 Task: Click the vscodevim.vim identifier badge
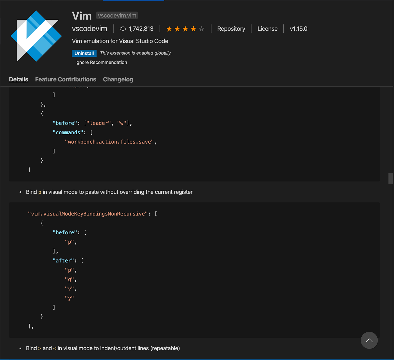coord(117,15)
